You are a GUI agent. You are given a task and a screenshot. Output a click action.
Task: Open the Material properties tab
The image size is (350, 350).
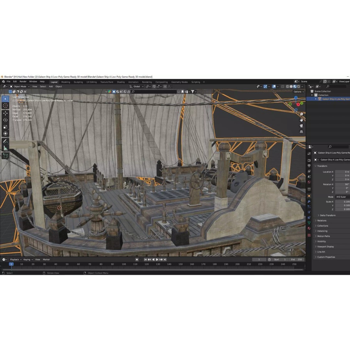coord(309,228)
